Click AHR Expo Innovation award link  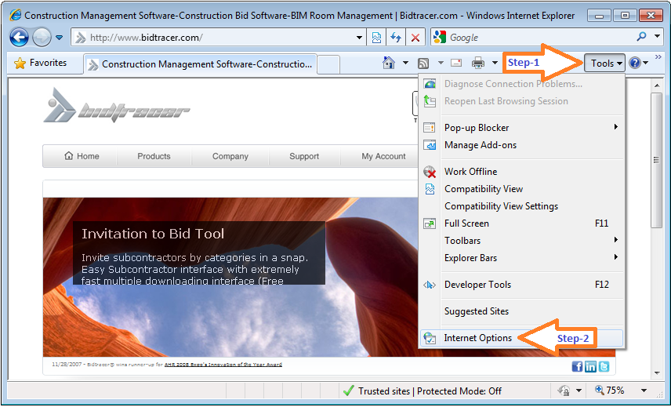pyautogui.click(x=223, y=365)
